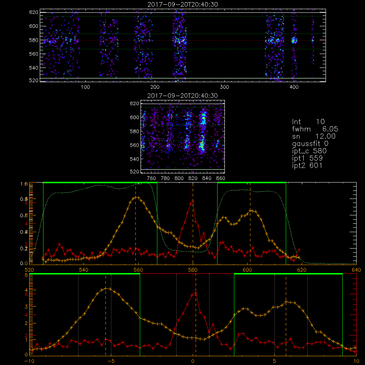
Task: Click x-axis label 540 of upper profile plot
Action: 84,270
